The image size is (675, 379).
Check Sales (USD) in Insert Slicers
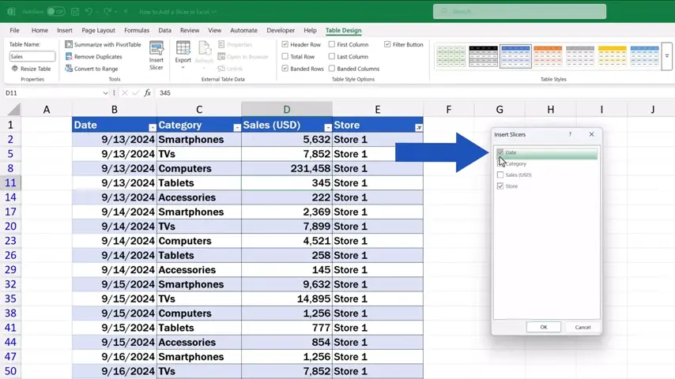click(x=500, y=175)
